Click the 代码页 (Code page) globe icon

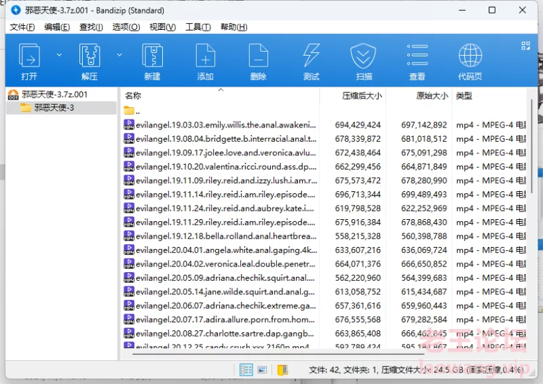coord(470,56)
